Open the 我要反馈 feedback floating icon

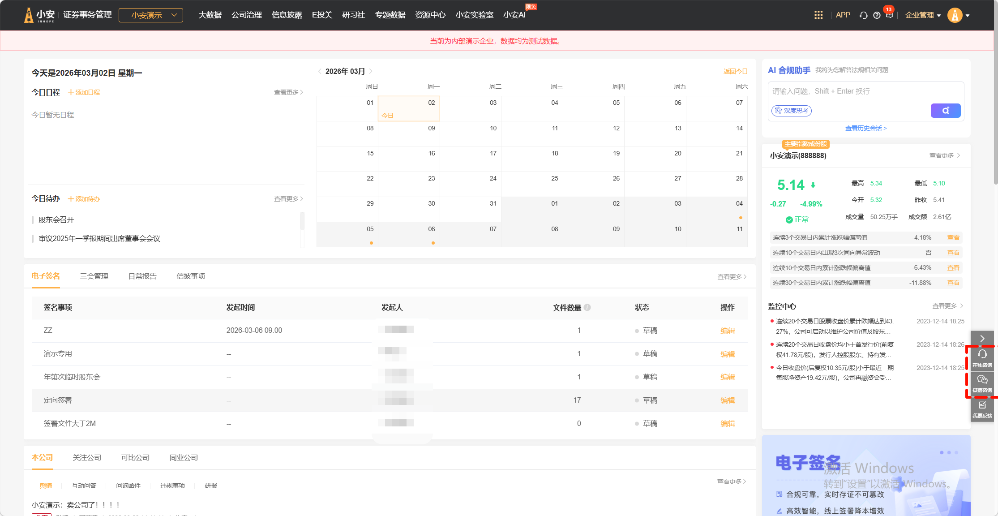coord(982,409)
